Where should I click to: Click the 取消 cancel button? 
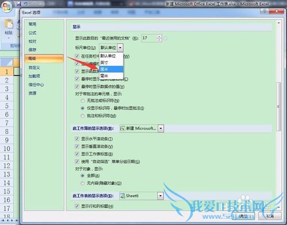coord(270,216)
